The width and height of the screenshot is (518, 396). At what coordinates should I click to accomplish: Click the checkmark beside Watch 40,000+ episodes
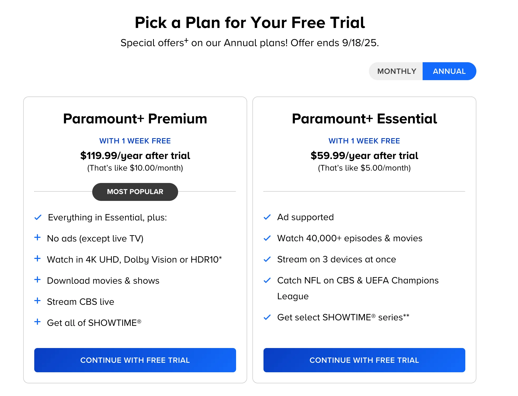(x=267, y=238)
